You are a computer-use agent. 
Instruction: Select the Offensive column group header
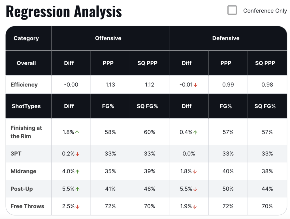[108, 38]
